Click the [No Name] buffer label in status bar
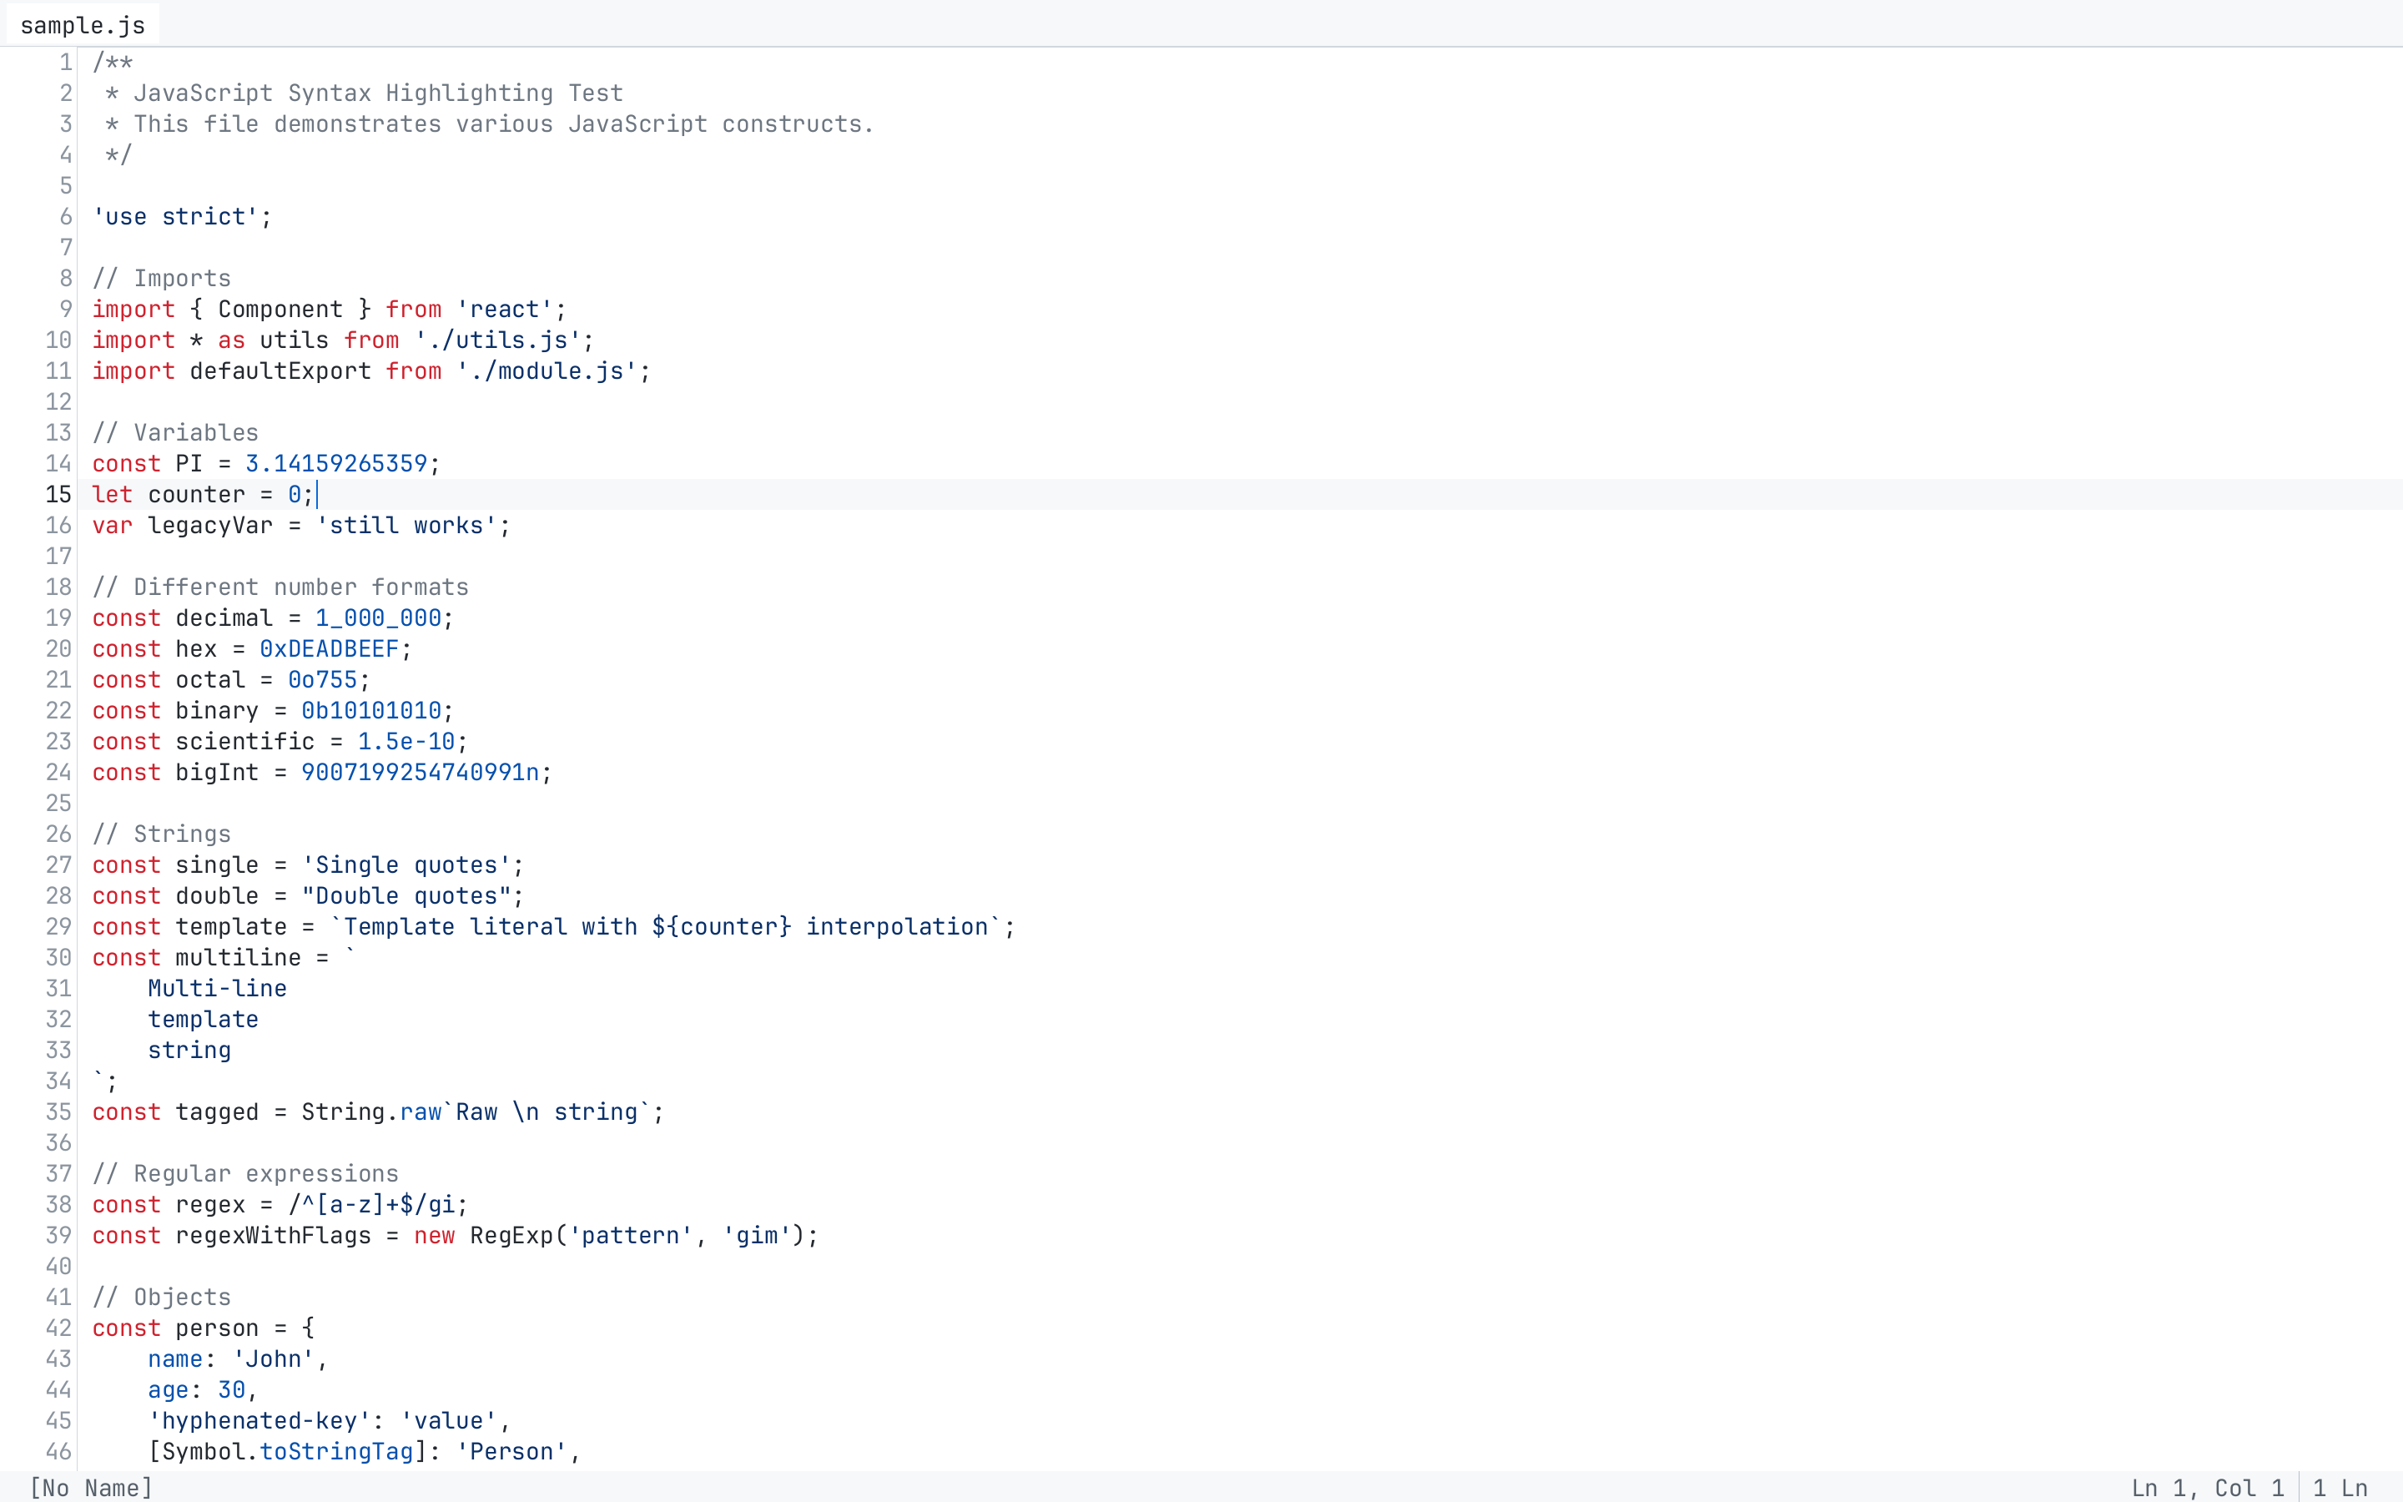 click(89, 1487)
